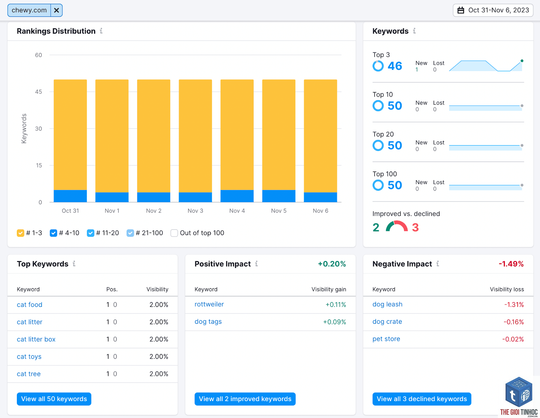
Task: Click the Top 3 donut ring icon
Action: (378, 66)
